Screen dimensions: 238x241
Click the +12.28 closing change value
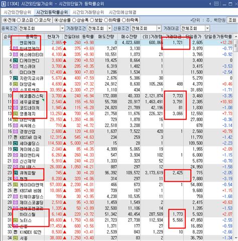tap(226, 43)
